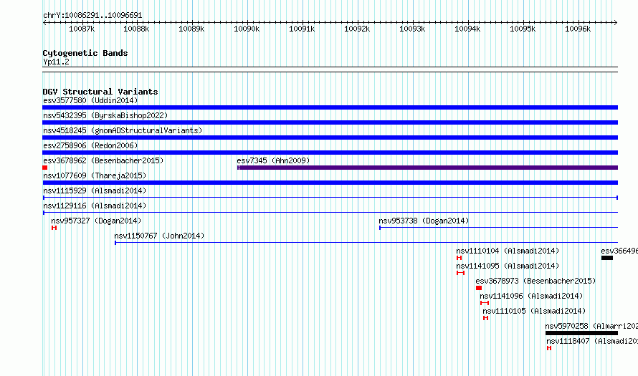The image size is (638, 376).
Task: Click the 10090k ruler tick label
Action: point(247,29)
